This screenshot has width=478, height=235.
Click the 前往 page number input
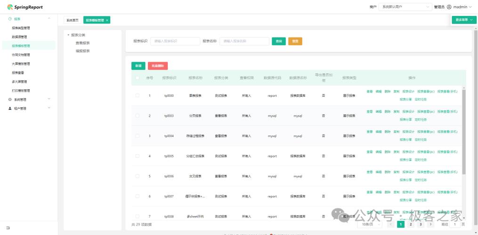[455, 224]
